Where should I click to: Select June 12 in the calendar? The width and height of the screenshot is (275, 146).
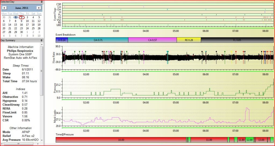39,21
